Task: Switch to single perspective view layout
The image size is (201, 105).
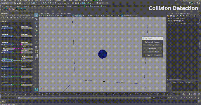Action: (x=36, y=47)
